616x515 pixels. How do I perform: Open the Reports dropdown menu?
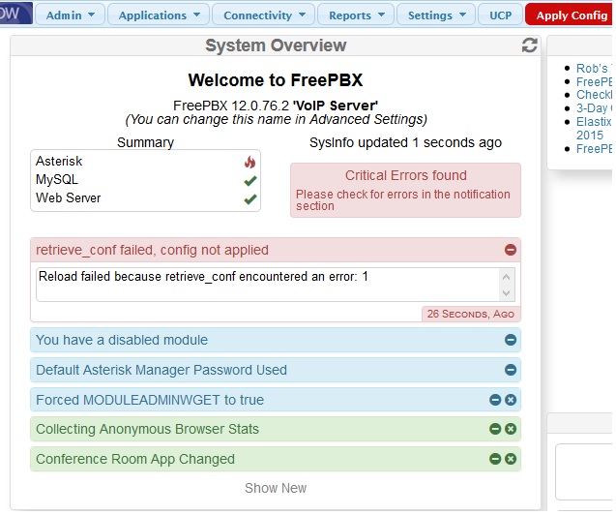(356, 15)
